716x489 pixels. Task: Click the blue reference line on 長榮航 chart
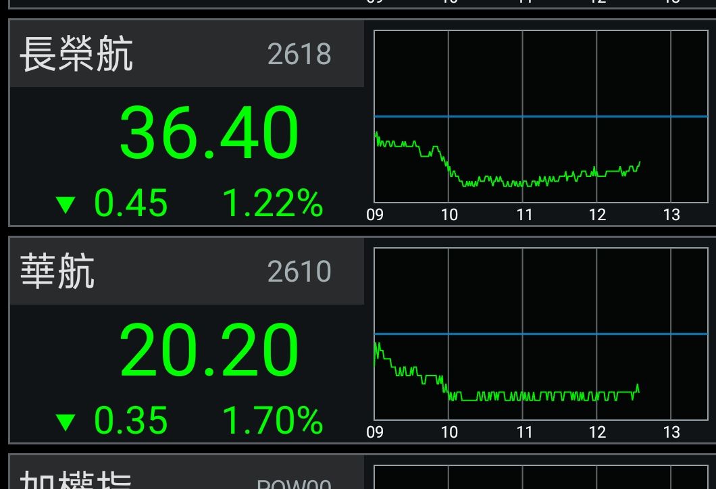pos(540,116)
